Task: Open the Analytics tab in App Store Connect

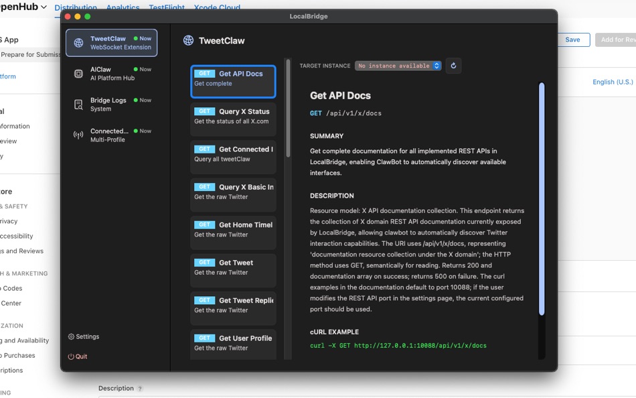Action: pos(123,7)
